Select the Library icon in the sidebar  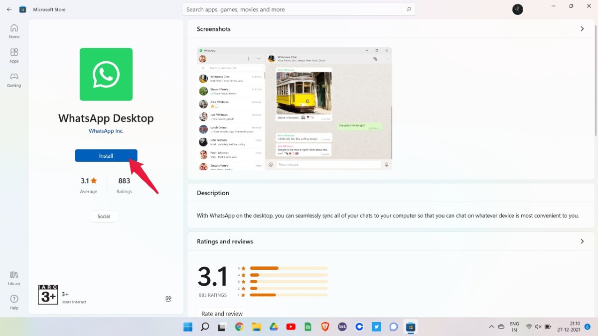coord(13,277)
